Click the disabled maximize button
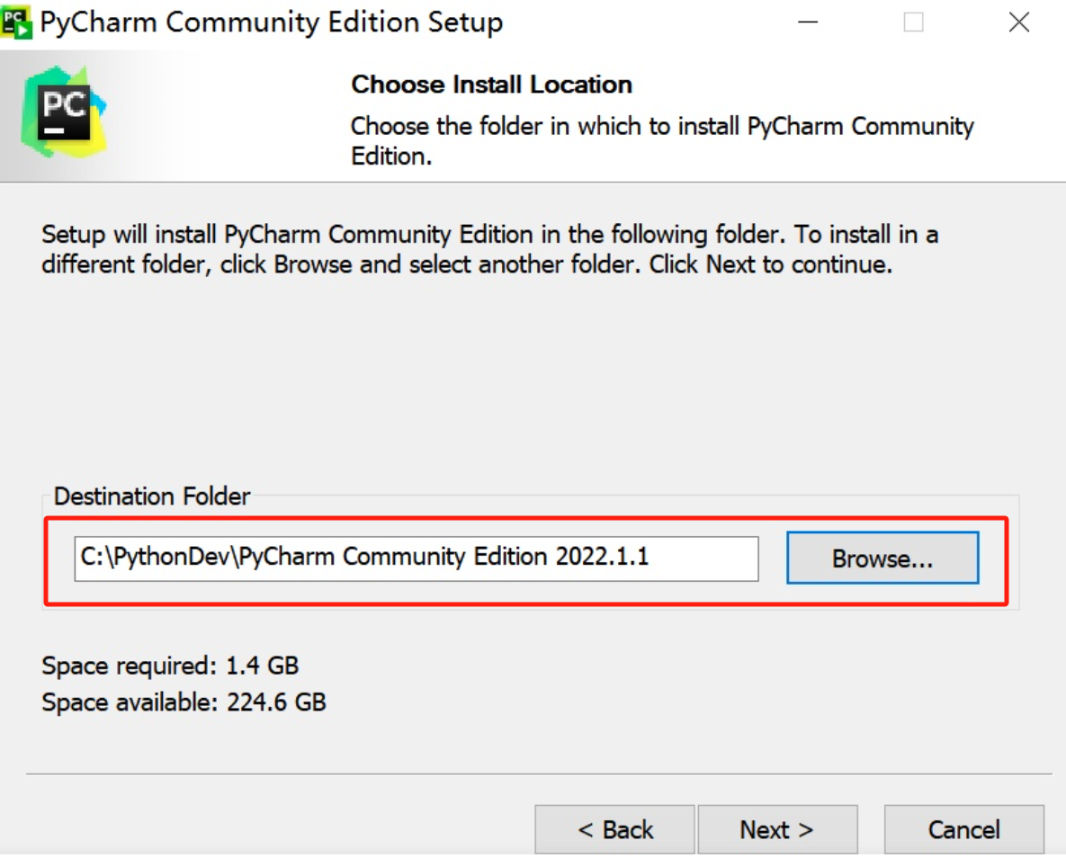This screenshot has width=1066, height=858. pos(913,22)
